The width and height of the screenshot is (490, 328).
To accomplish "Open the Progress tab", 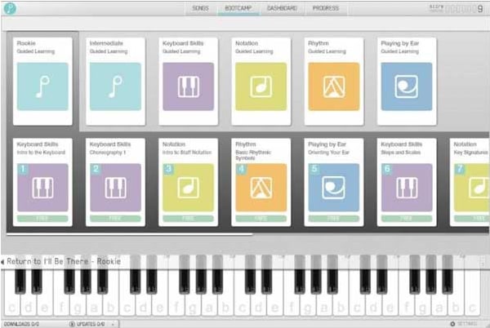I will (x=326, y=8).
